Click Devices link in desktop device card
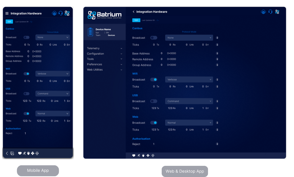294x177 pixels. click(x=111, y=35)
